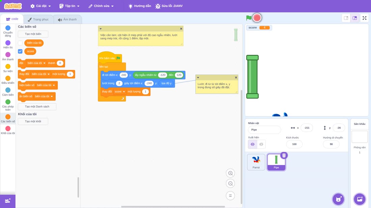Open the score dropdown in the workspace block
The width and height of the screenshot is (371, 208).
click(120, 92)
